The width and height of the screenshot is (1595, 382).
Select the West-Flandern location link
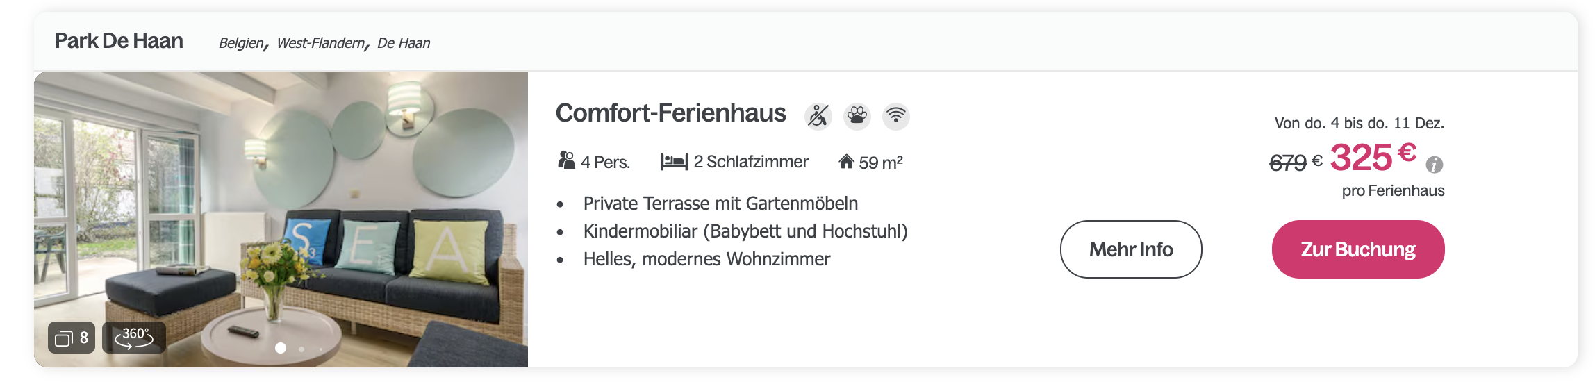[321, 43]
